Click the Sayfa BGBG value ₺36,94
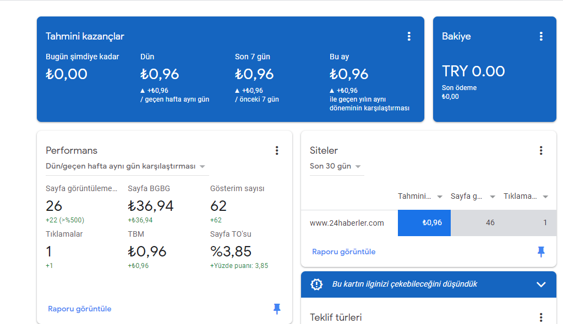The image size is (563, 324). point(150,206)
